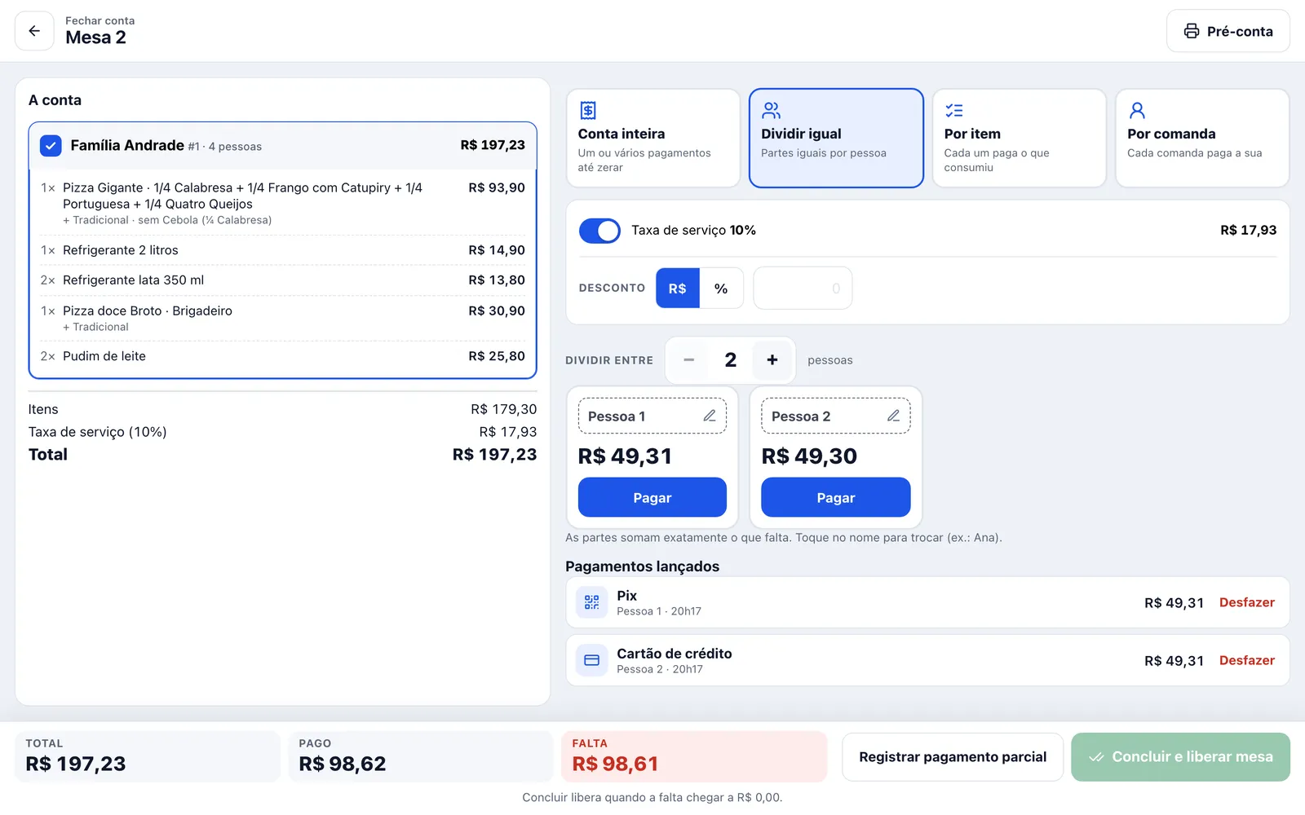Uncheck the Família Andrade checkbox
Screen dimensions: 1305x815
coord(51,146)
